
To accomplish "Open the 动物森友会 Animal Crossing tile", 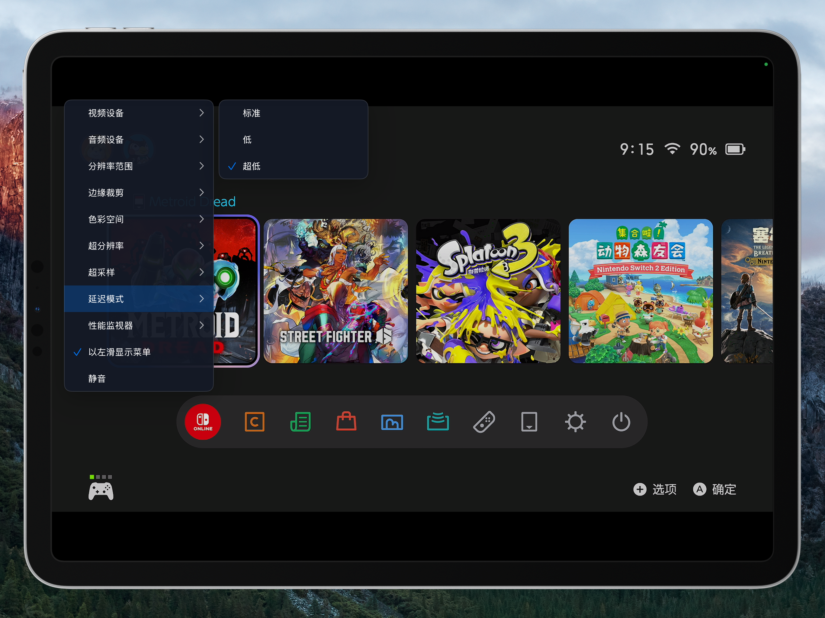I will (x=641, y=291).
